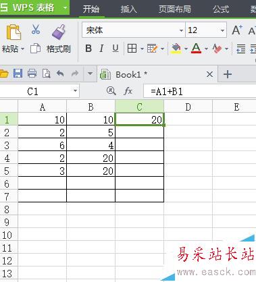Select the 开始 ribbon tab

pos(91,9)
